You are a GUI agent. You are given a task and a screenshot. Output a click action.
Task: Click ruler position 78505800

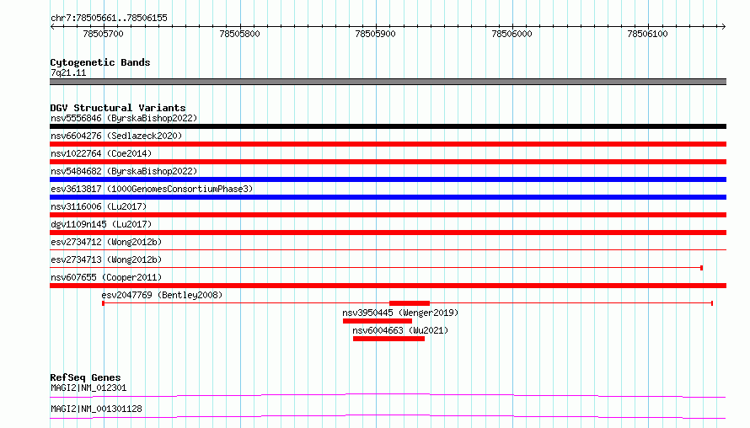[239, 34]
